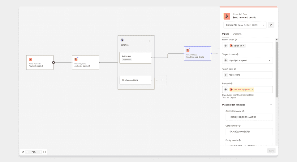Click the 1 condition badge
This screenshot has width=297, height=162.
pos(127,60)
